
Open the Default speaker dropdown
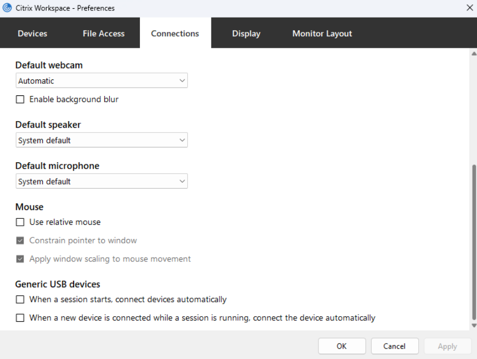pos(102,140)
